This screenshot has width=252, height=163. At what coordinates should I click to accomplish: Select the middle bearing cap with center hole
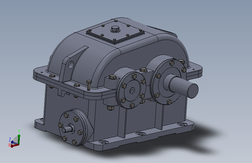(131, 90)
